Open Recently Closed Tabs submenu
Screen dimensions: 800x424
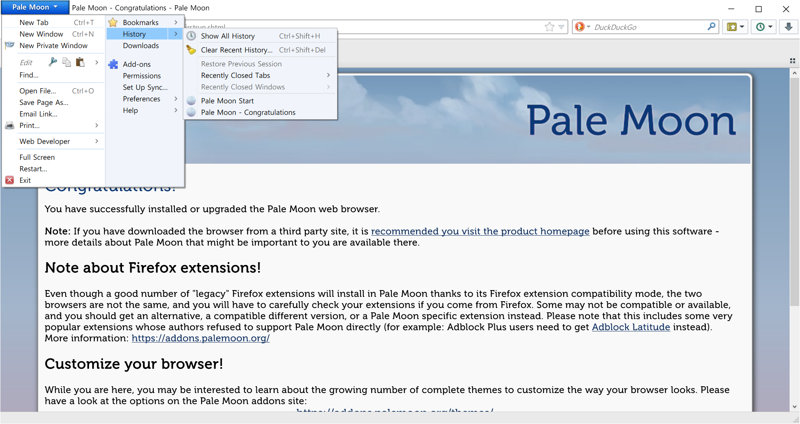click(260, 76)
